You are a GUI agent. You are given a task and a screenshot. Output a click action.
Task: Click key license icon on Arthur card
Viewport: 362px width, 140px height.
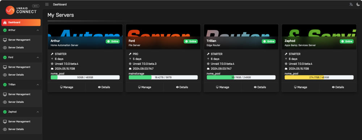52,54
